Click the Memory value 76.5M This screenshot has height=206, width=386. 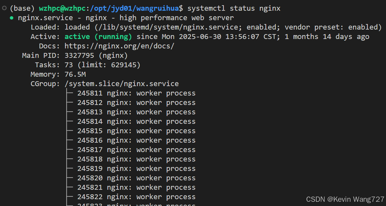pyautogui.click(x=75, y=74)
